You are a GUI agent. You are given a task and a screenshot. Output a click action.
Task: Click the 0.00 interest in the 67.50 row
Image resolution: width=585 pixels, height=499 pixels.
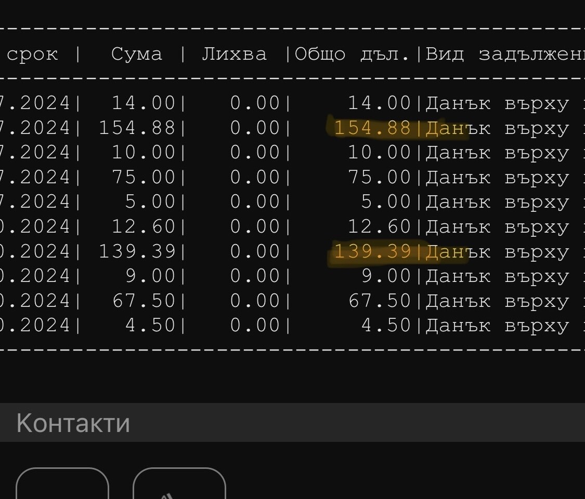point(255,300)
